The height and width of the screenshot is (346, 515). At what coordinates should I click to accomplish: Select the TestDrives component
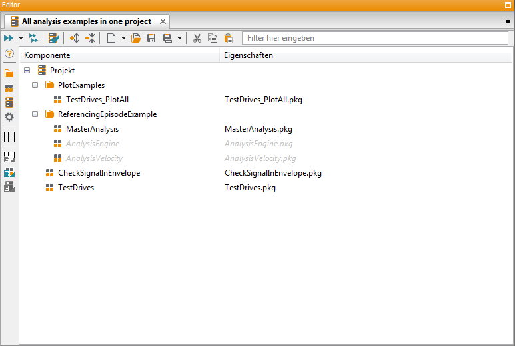[x=76, y=188]
